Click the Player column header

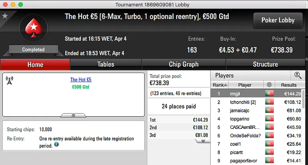[x=244, y=85]
